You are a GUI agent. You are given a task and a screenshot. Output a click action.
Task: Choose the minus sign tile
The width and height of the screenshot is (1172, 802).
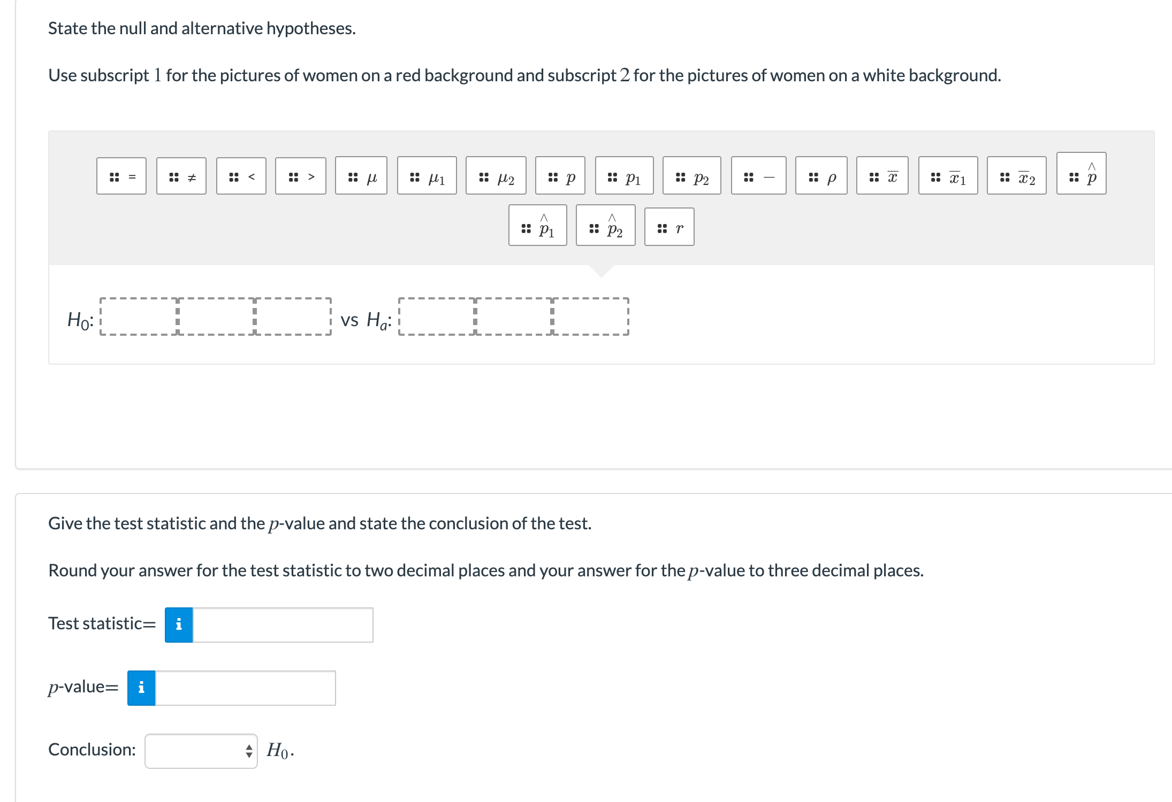point(759,175)
